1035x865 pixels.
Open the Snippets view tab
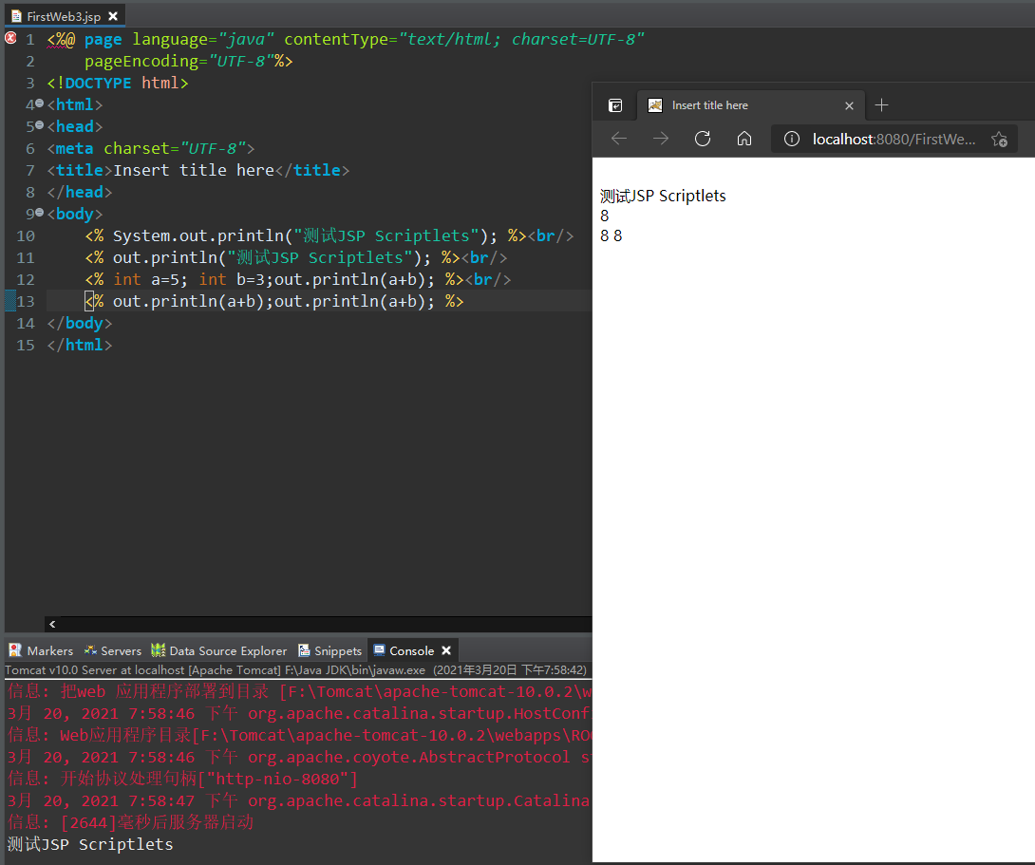(329, 650)
